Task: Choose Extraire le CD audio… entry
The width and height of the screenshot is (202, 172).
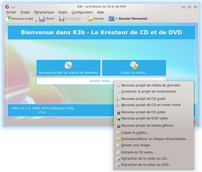Action: click(x=138, y=152)
